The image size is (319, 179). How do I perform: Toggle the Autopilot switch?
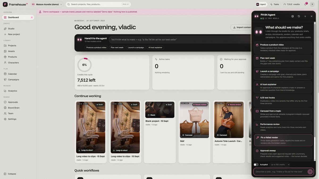[x=256, y=165]
